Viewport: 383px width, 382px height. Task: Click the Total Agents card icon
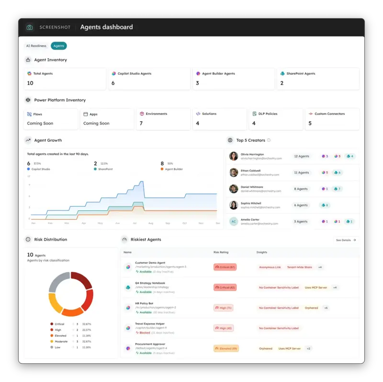coord(29,74)
